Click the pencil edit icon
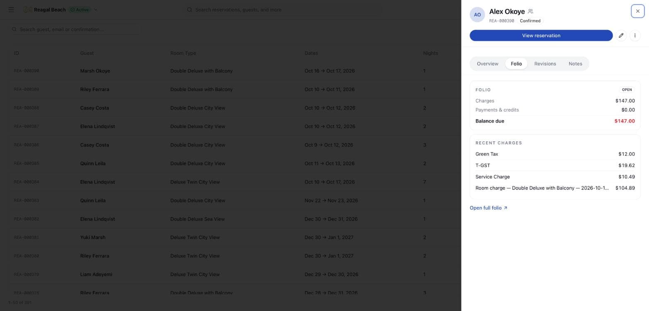This screenshot has width=649, height=311. coord(621,36)
